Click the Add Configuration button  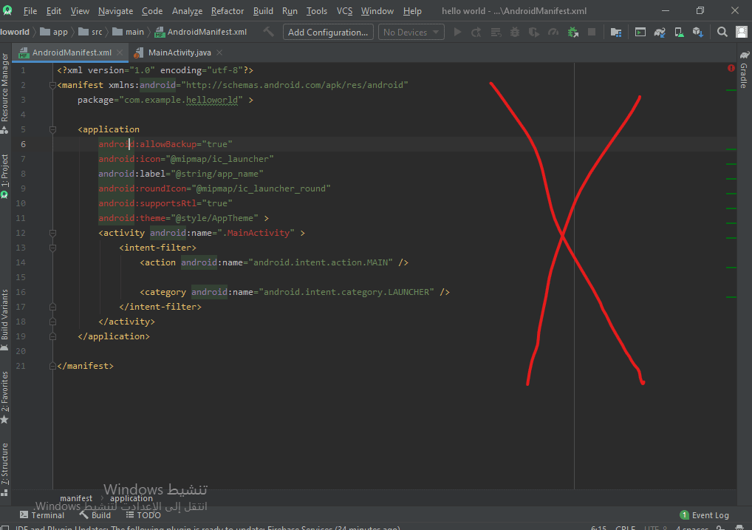[x=328, y=33]
